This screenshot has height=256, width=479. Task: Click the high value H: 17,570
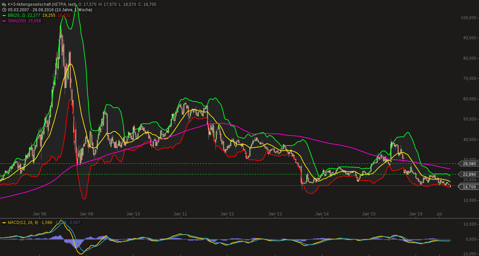[x=107, y=4]
